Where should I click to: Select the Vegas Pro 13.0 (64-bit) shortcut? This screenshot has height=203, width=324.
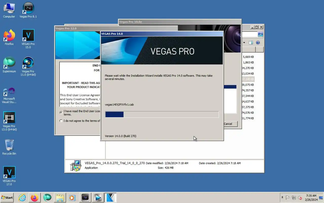click(x=9, y=121)
